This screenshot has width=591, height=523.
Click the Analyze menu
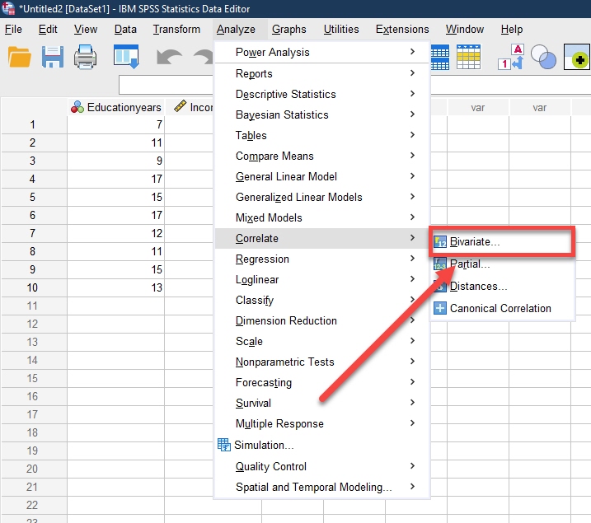coord(236,29)
